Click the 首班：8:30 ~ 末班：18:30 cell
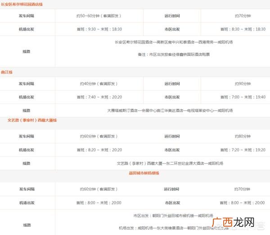The height and width of the screenshot is (235, 270). point(243,29)
